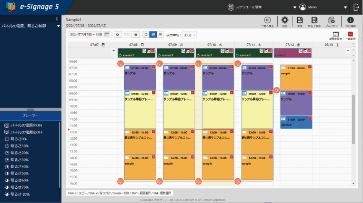Image resolution: width=363 pixels, height=203 pixels.
Task: Select 明るさ 80% brightness item
Action: 17,194
